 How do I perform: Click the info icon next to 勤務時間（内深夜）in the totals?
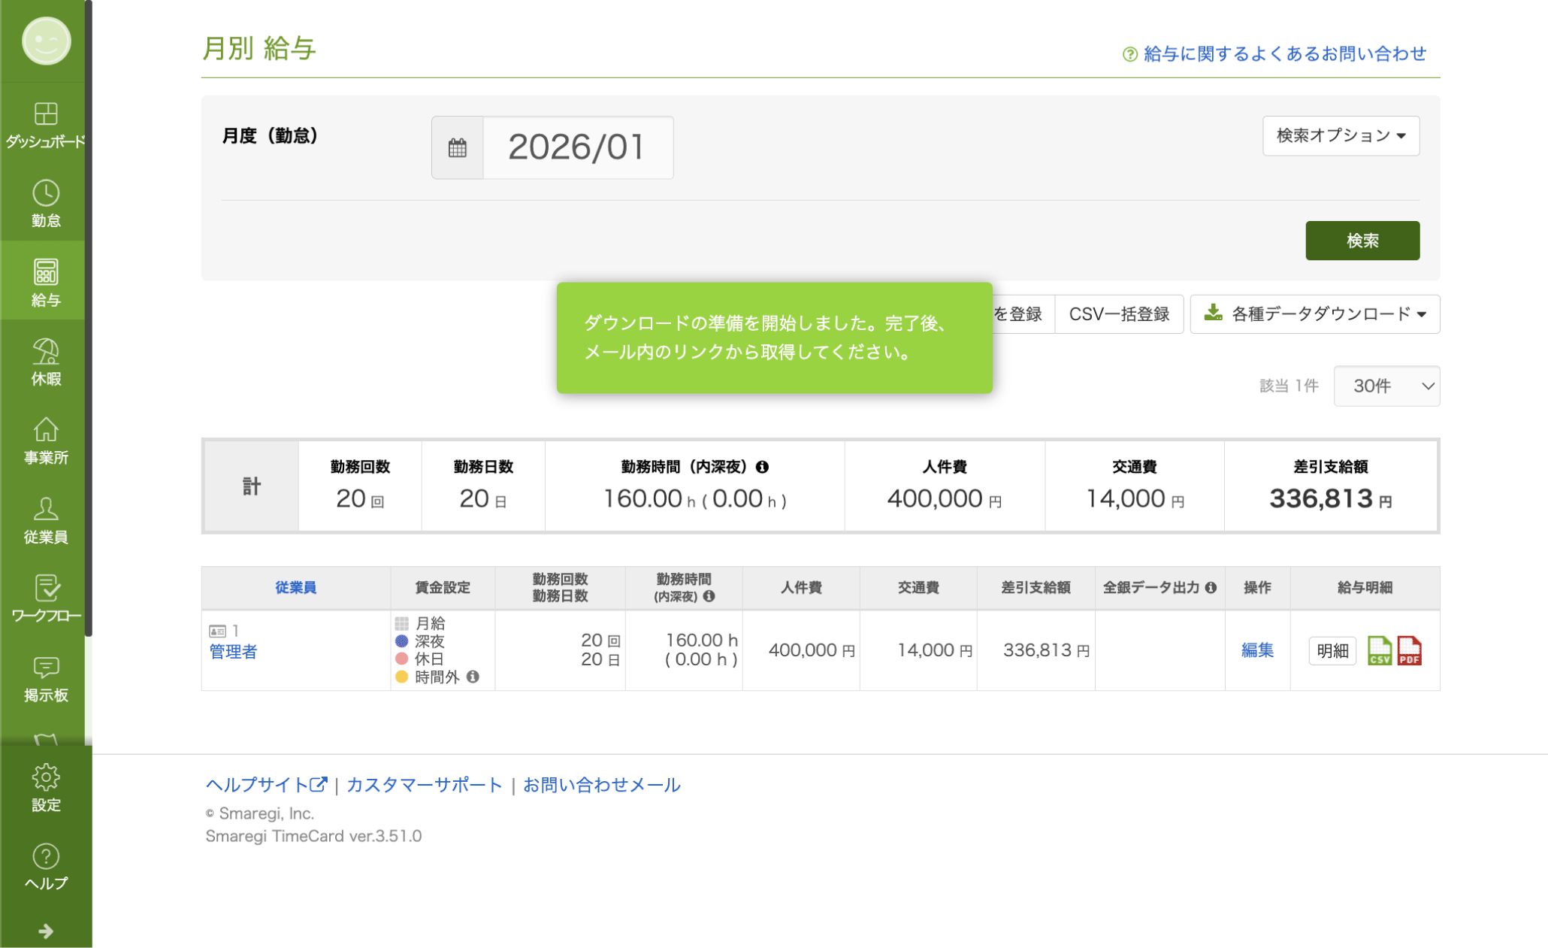pos(762,467)
